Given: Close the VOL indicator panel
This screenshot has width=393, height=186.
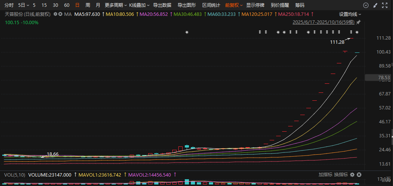Looking at the screenshot, I should point(359,175).
